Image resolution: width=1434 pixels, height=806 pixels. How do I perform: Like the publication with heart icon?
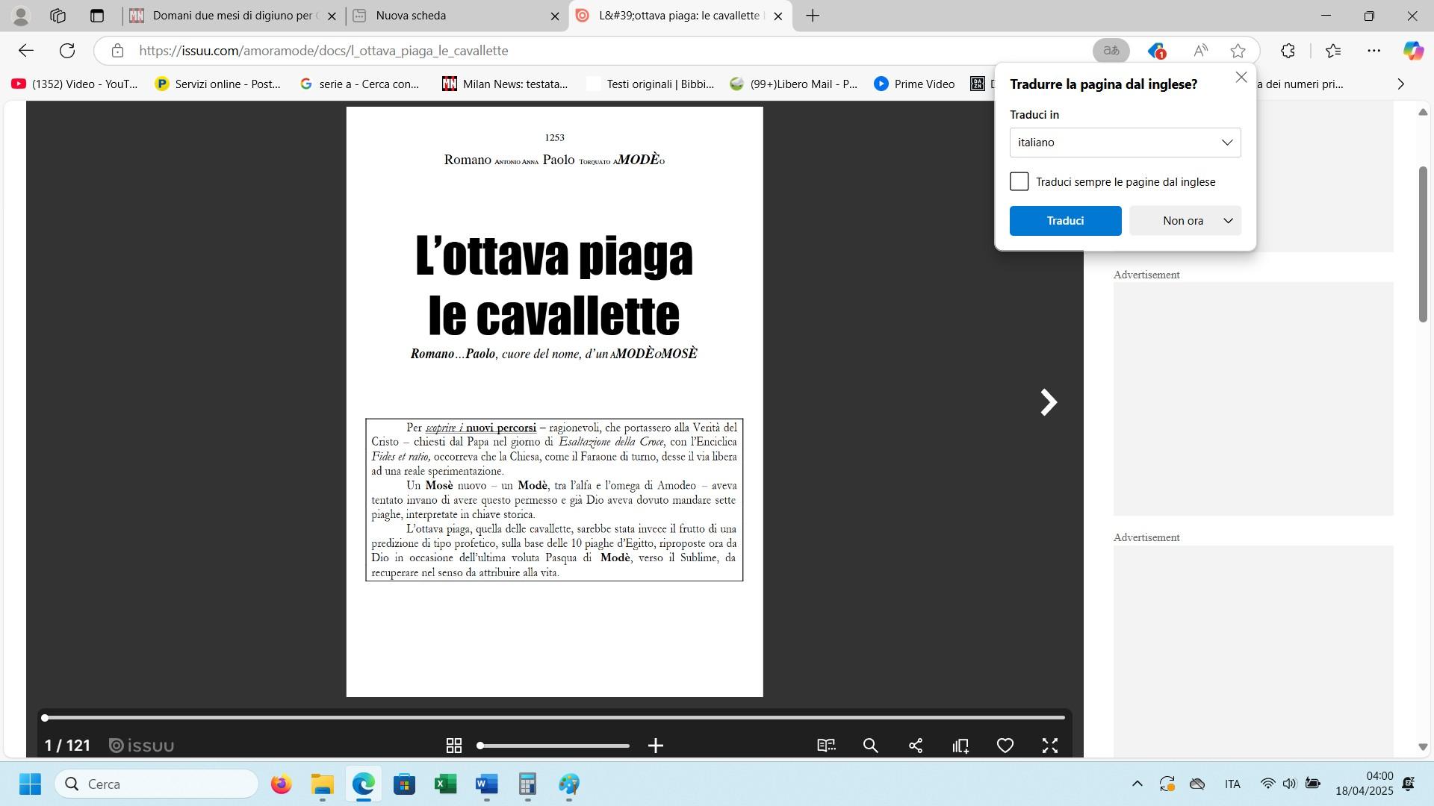pos(1005,746)
